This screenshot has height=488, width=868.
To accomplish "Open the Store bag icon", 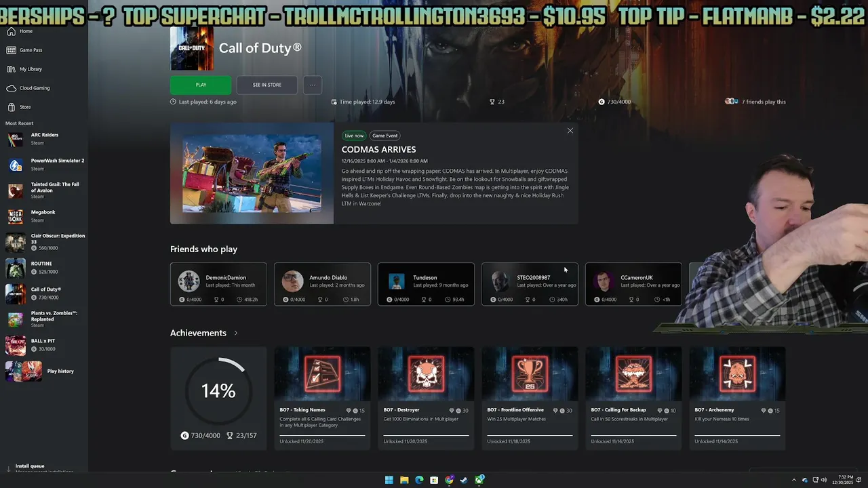I will coord(11,107).
